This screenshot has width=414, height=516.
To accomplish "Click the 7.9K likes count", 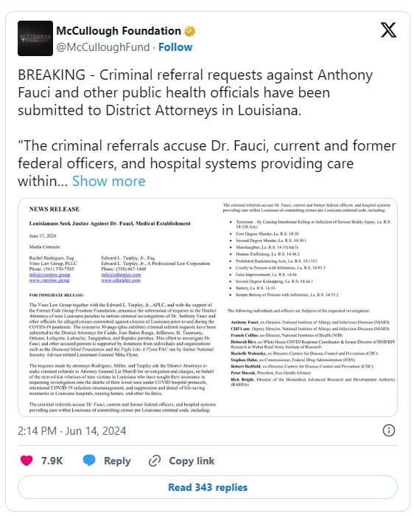I will [x=52, y=461].
